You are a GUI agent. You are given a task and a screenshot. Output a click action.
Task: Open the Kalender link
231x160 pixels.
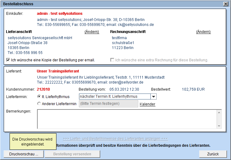147,104
